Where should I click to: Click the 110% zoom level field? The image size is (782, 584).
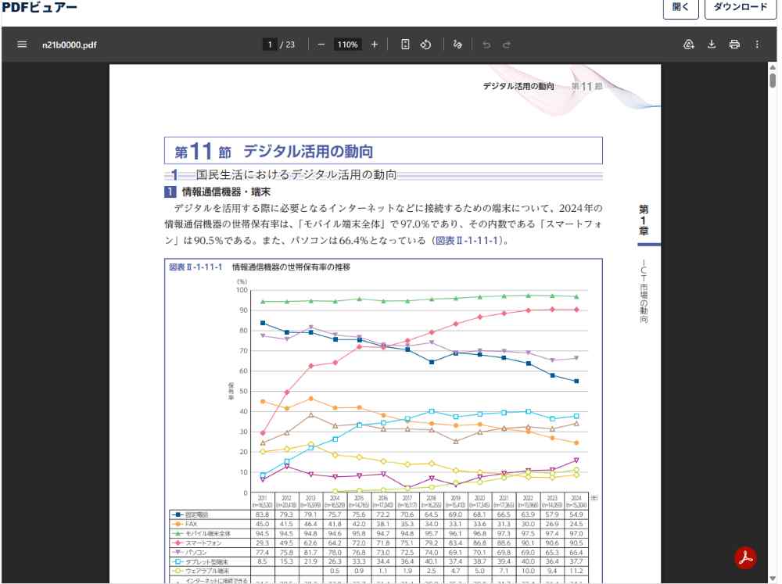(x=348, y=45)
